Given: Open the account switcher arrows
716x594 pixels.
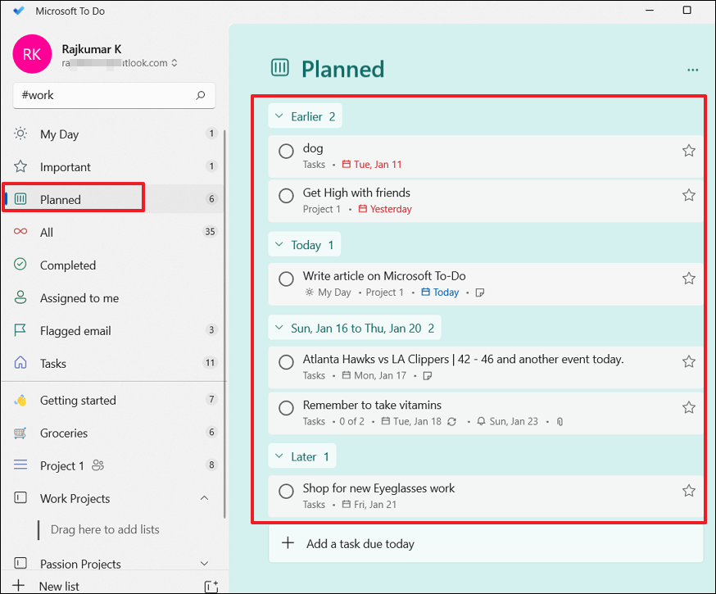Looking at the screenshot, I should point(174,63).
